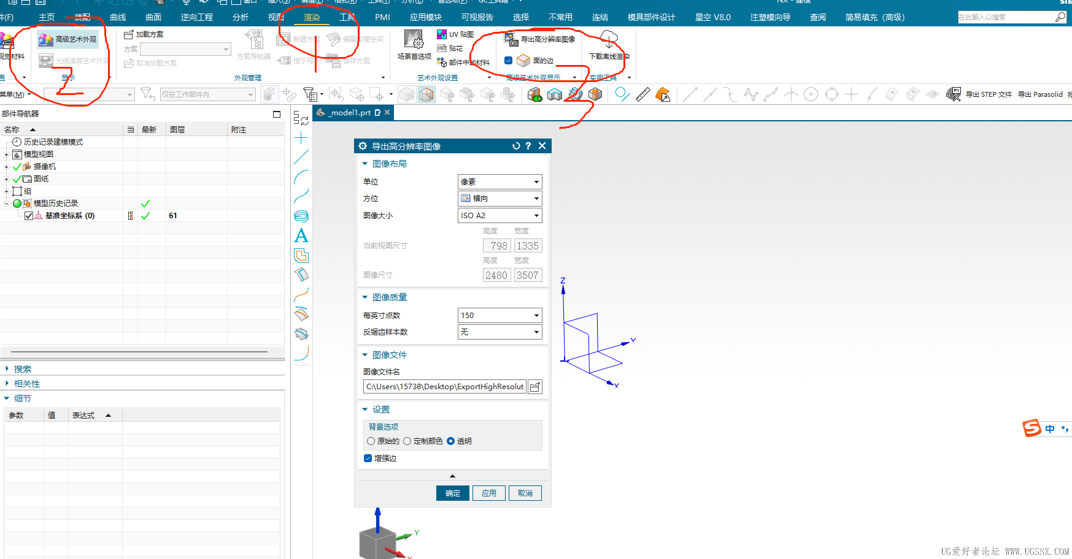Open the 场景首选项 settings icon

pos(414,40)
